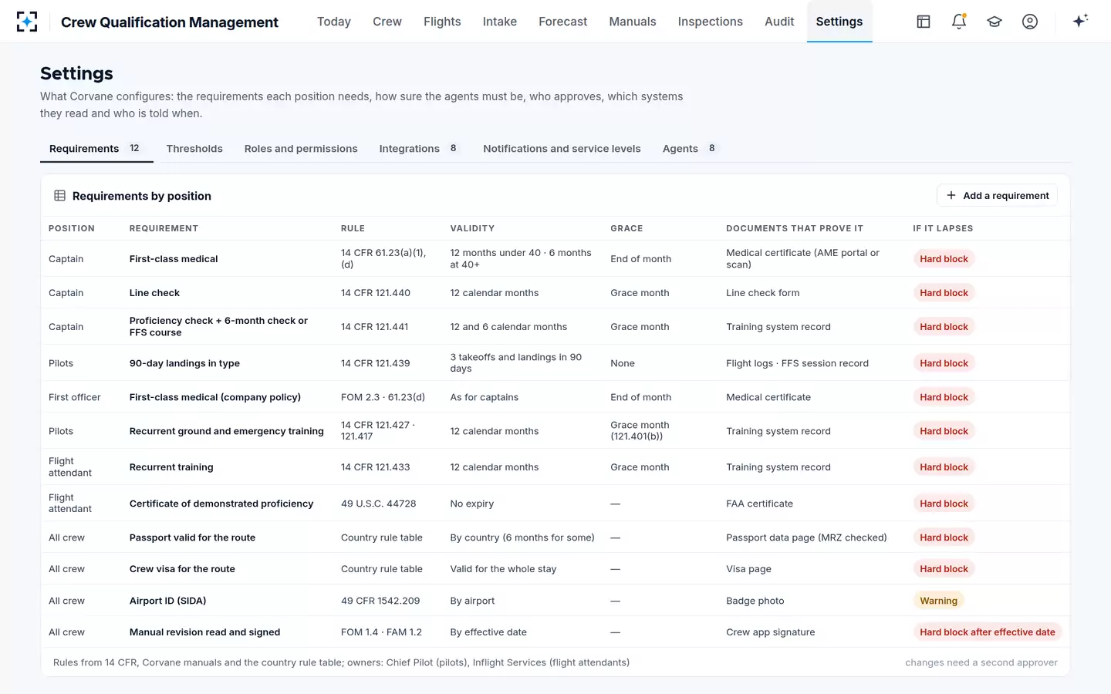The height and width of the screenshot is (694, 1111).
Task: Open the Crew nav item
Action: 387,22
